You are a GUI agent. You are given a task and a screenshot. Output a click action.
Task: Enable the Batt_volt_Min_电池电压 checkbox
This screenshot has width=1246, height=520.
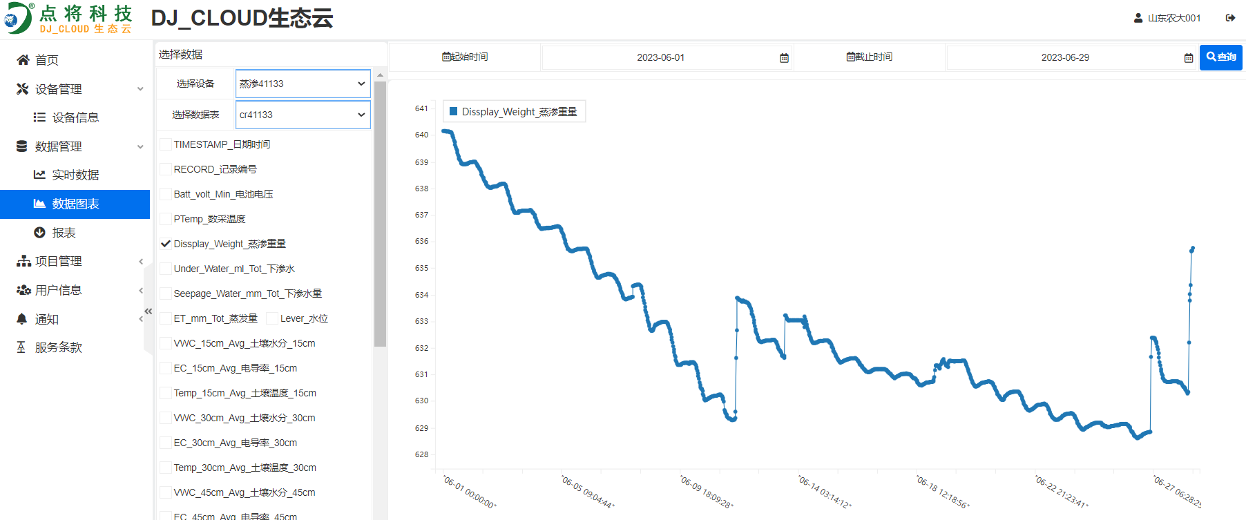coord(166,194)
